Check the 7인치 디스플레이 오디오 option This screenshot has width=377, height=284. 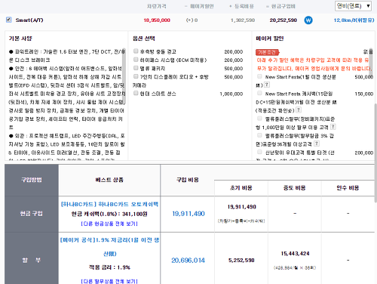point(136,76)
